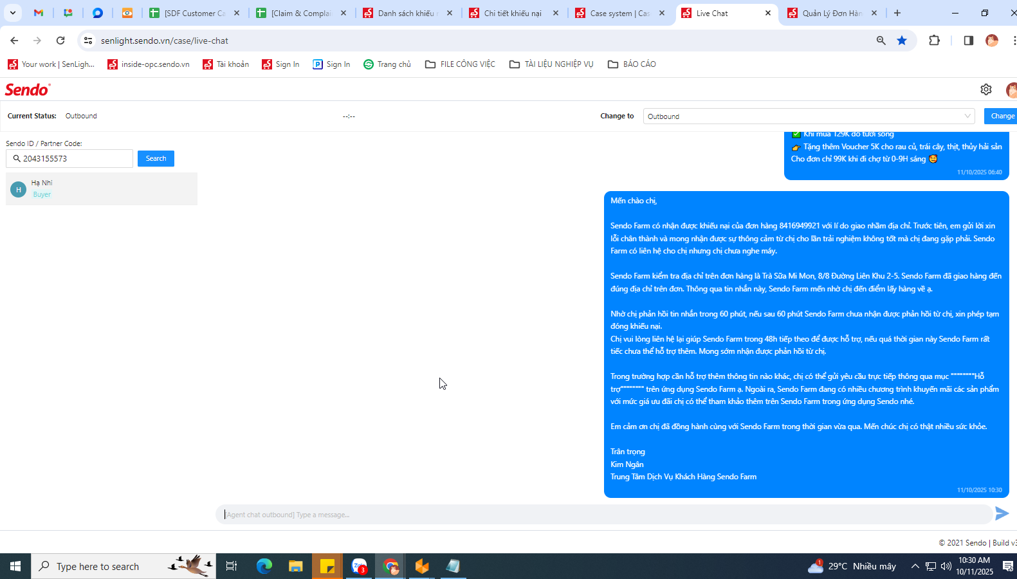Click the browser address bar URL
The image size is (1017, 579).
coord(165,41)
